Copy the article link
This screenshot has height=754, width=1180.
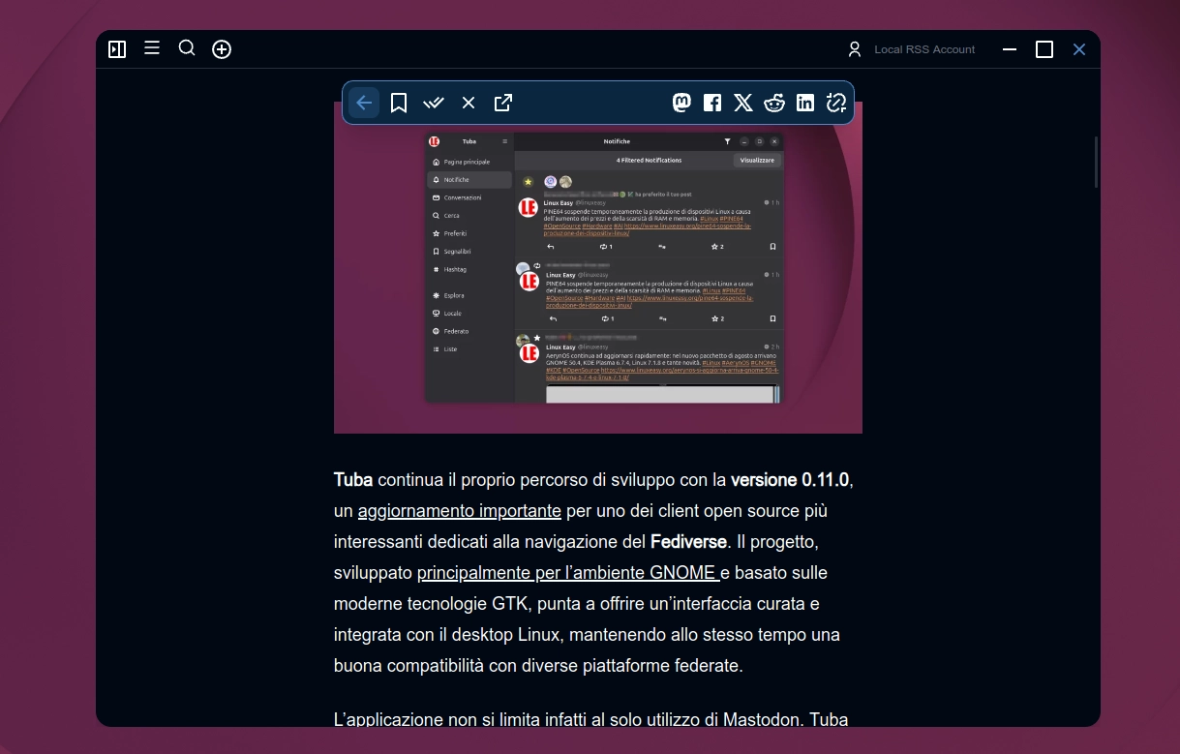pyautogui.click(x=836, y=103)
